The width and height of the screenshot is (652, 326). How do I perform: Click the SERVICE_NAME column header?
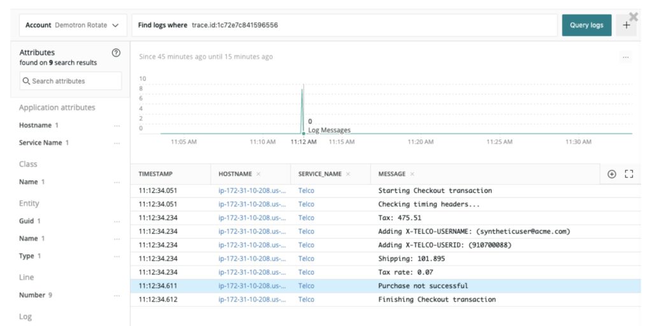coord(320,174)
